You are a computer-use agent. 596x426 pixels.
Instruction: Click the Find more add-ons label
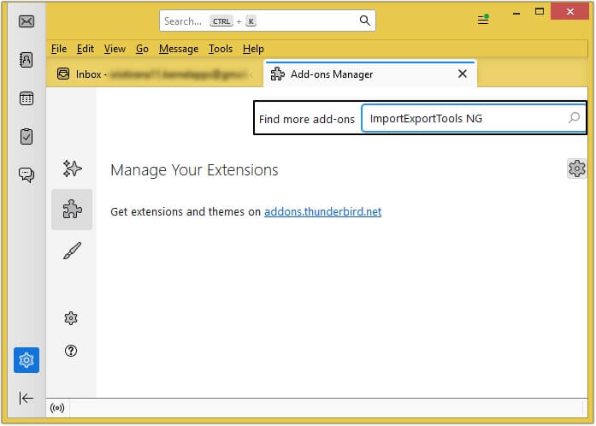click(307, 119)
